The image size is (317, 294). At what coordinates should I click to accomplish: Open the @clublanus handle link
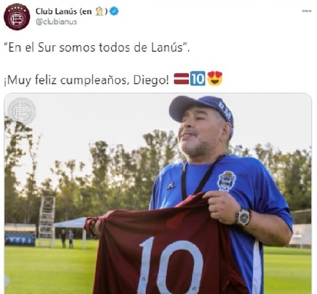[x=56, y=21]
